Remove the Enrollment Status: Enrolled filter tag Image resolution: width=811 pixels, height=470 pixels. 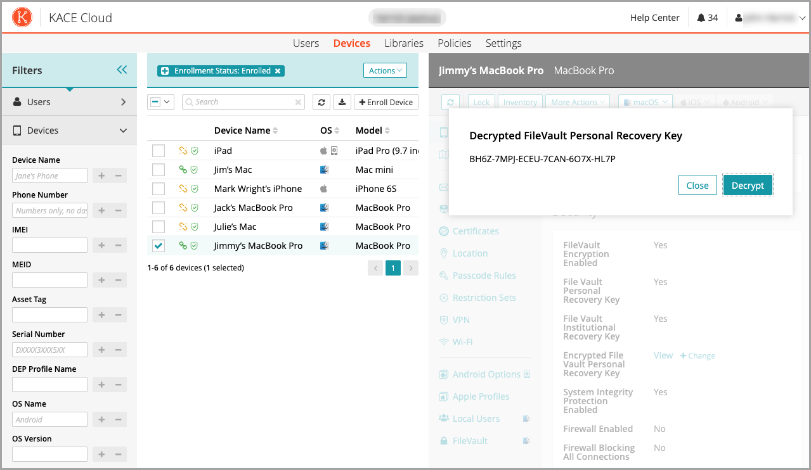(278, 71)
